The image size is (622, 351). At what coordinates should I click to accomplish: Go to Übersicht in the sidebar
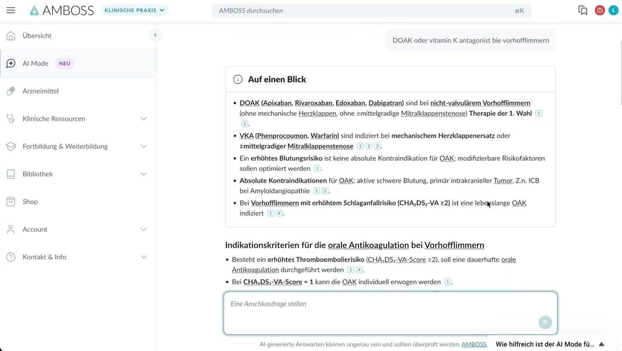(37, 36)
